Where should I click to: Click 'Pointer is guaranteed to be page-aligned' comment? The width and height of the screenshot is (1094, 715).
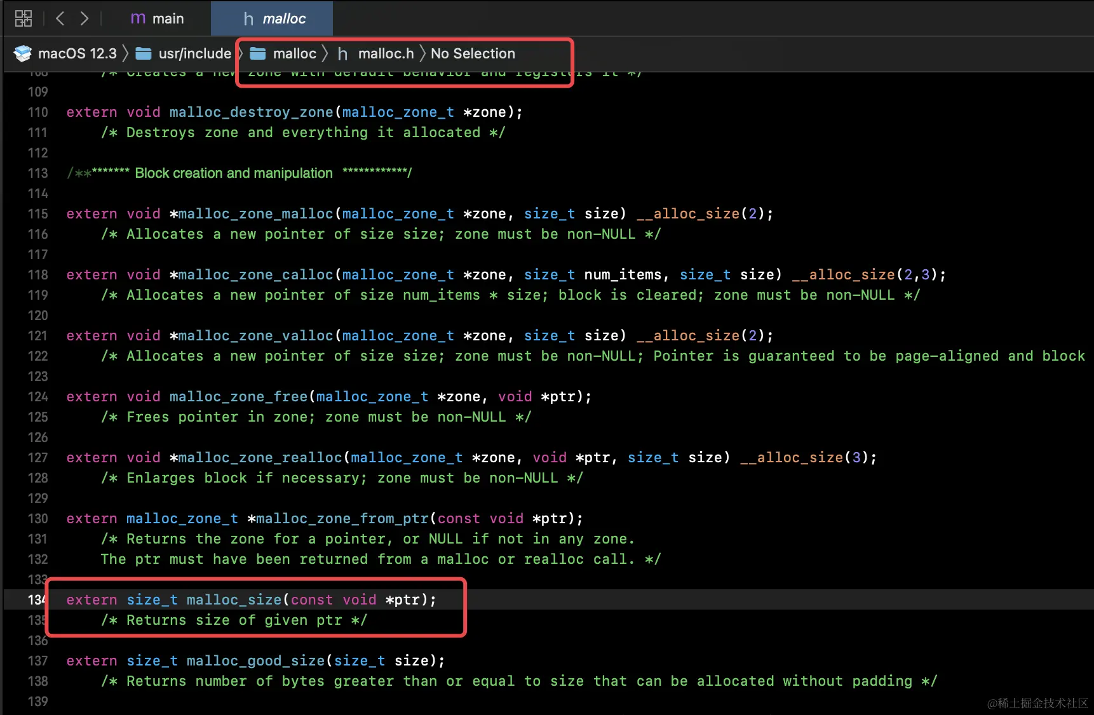pyautogui.click(x=826, y=356)
